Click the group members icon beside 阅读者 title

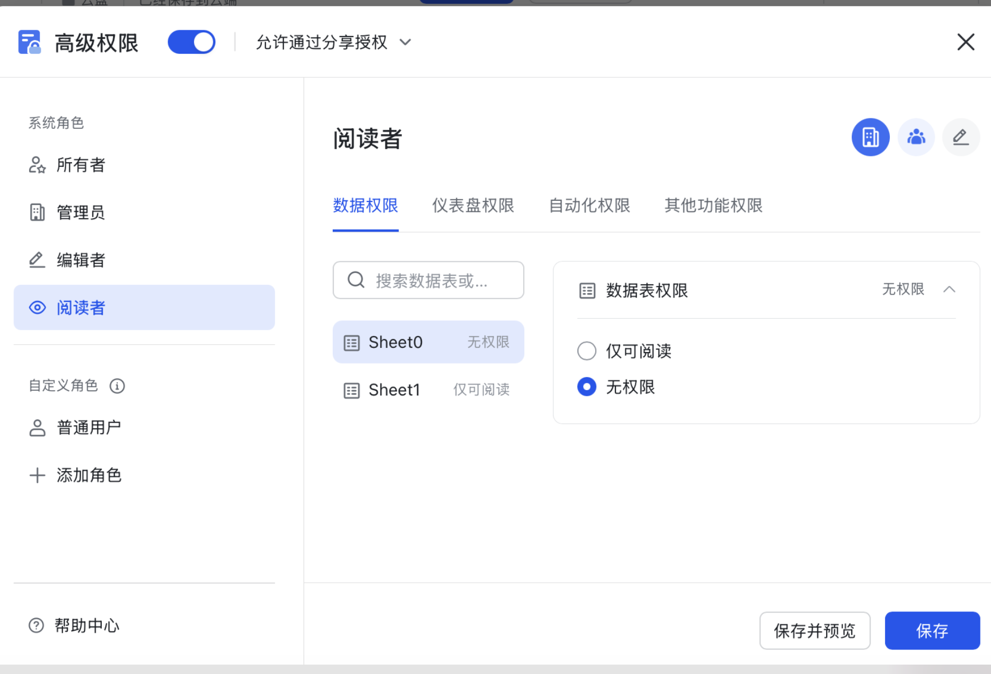(916, 137)
